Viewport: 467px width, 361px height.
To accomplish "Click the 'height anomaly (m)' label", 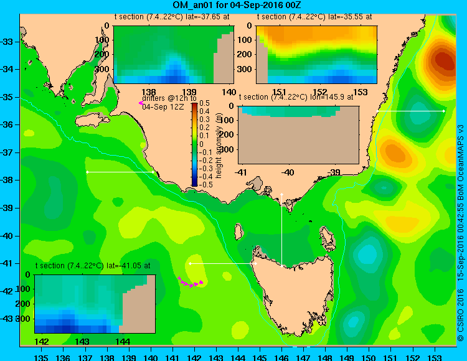I will pyautogui.click(x=219, y=146).
